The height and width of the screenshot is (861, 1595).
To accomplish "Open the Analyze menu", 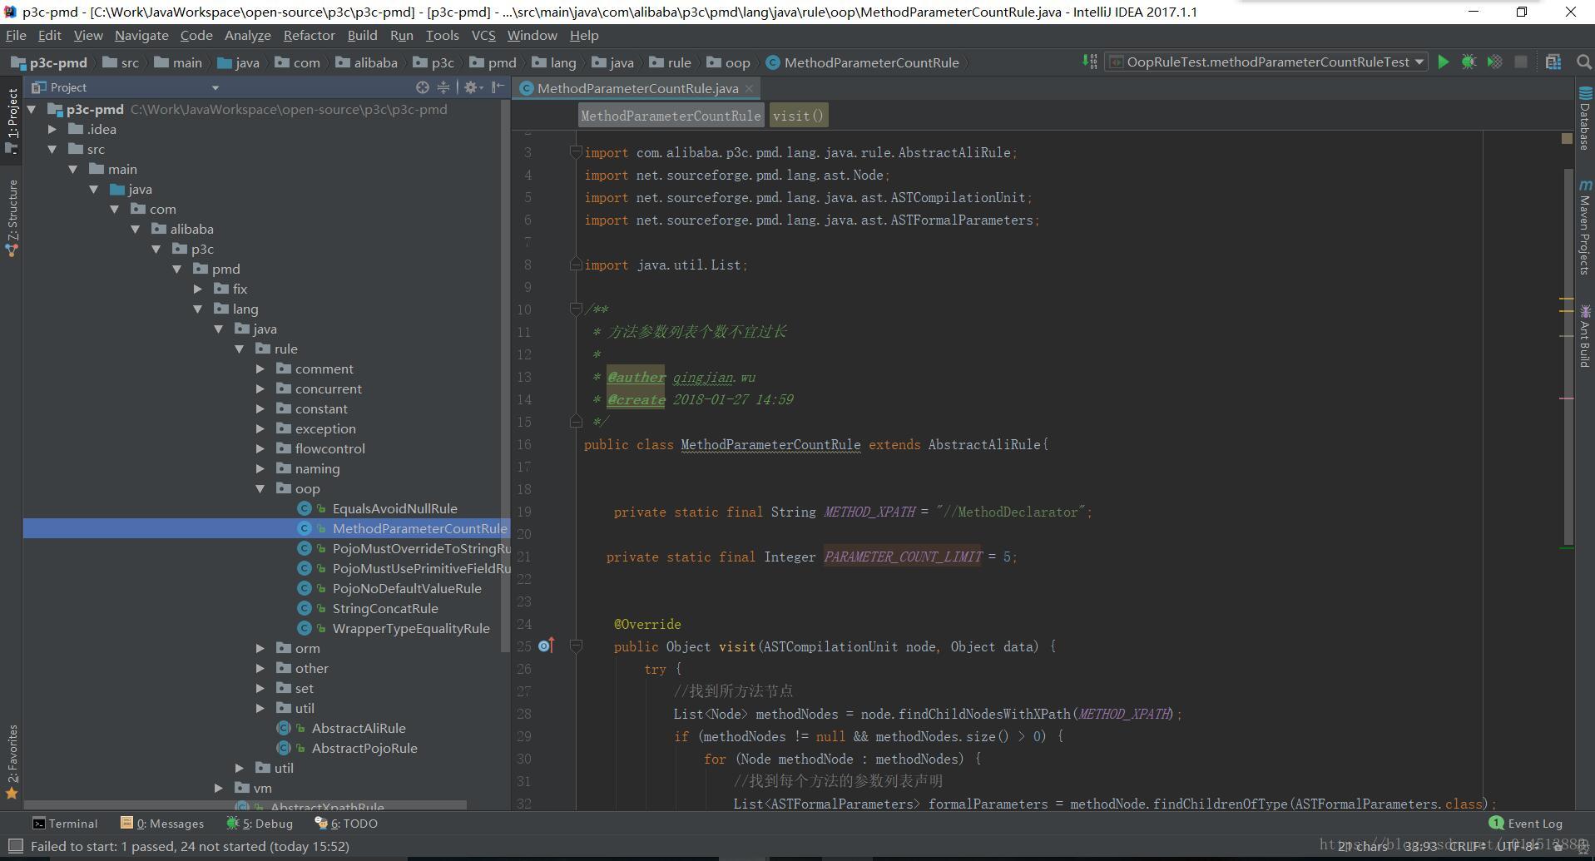I will 248,35.
